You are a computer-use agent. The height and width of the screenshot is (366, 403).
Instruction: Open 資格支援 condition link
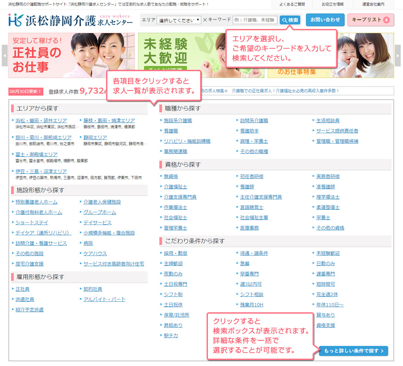[325, 325]
